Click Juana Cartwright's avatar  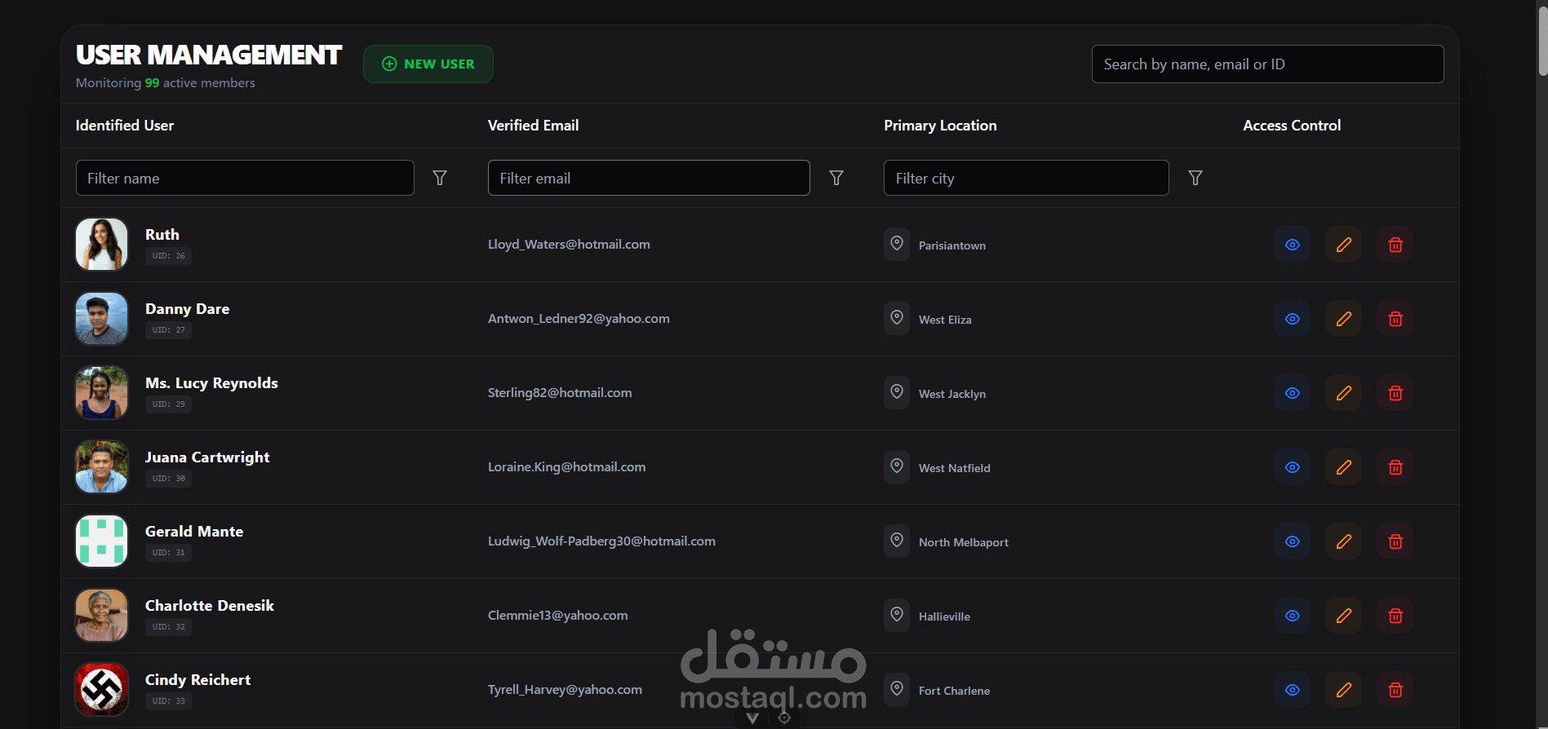[102, 466]
